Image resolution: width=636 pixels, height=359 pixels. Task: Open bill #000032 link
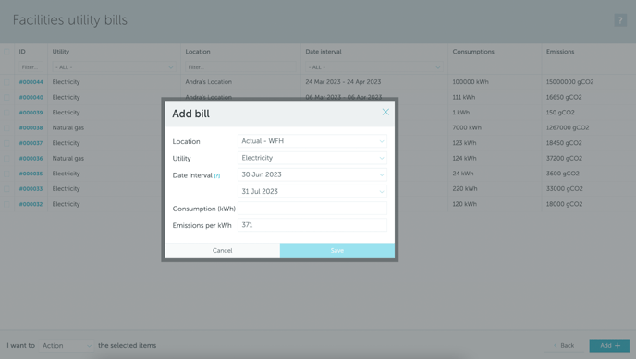tap(31, 204)
